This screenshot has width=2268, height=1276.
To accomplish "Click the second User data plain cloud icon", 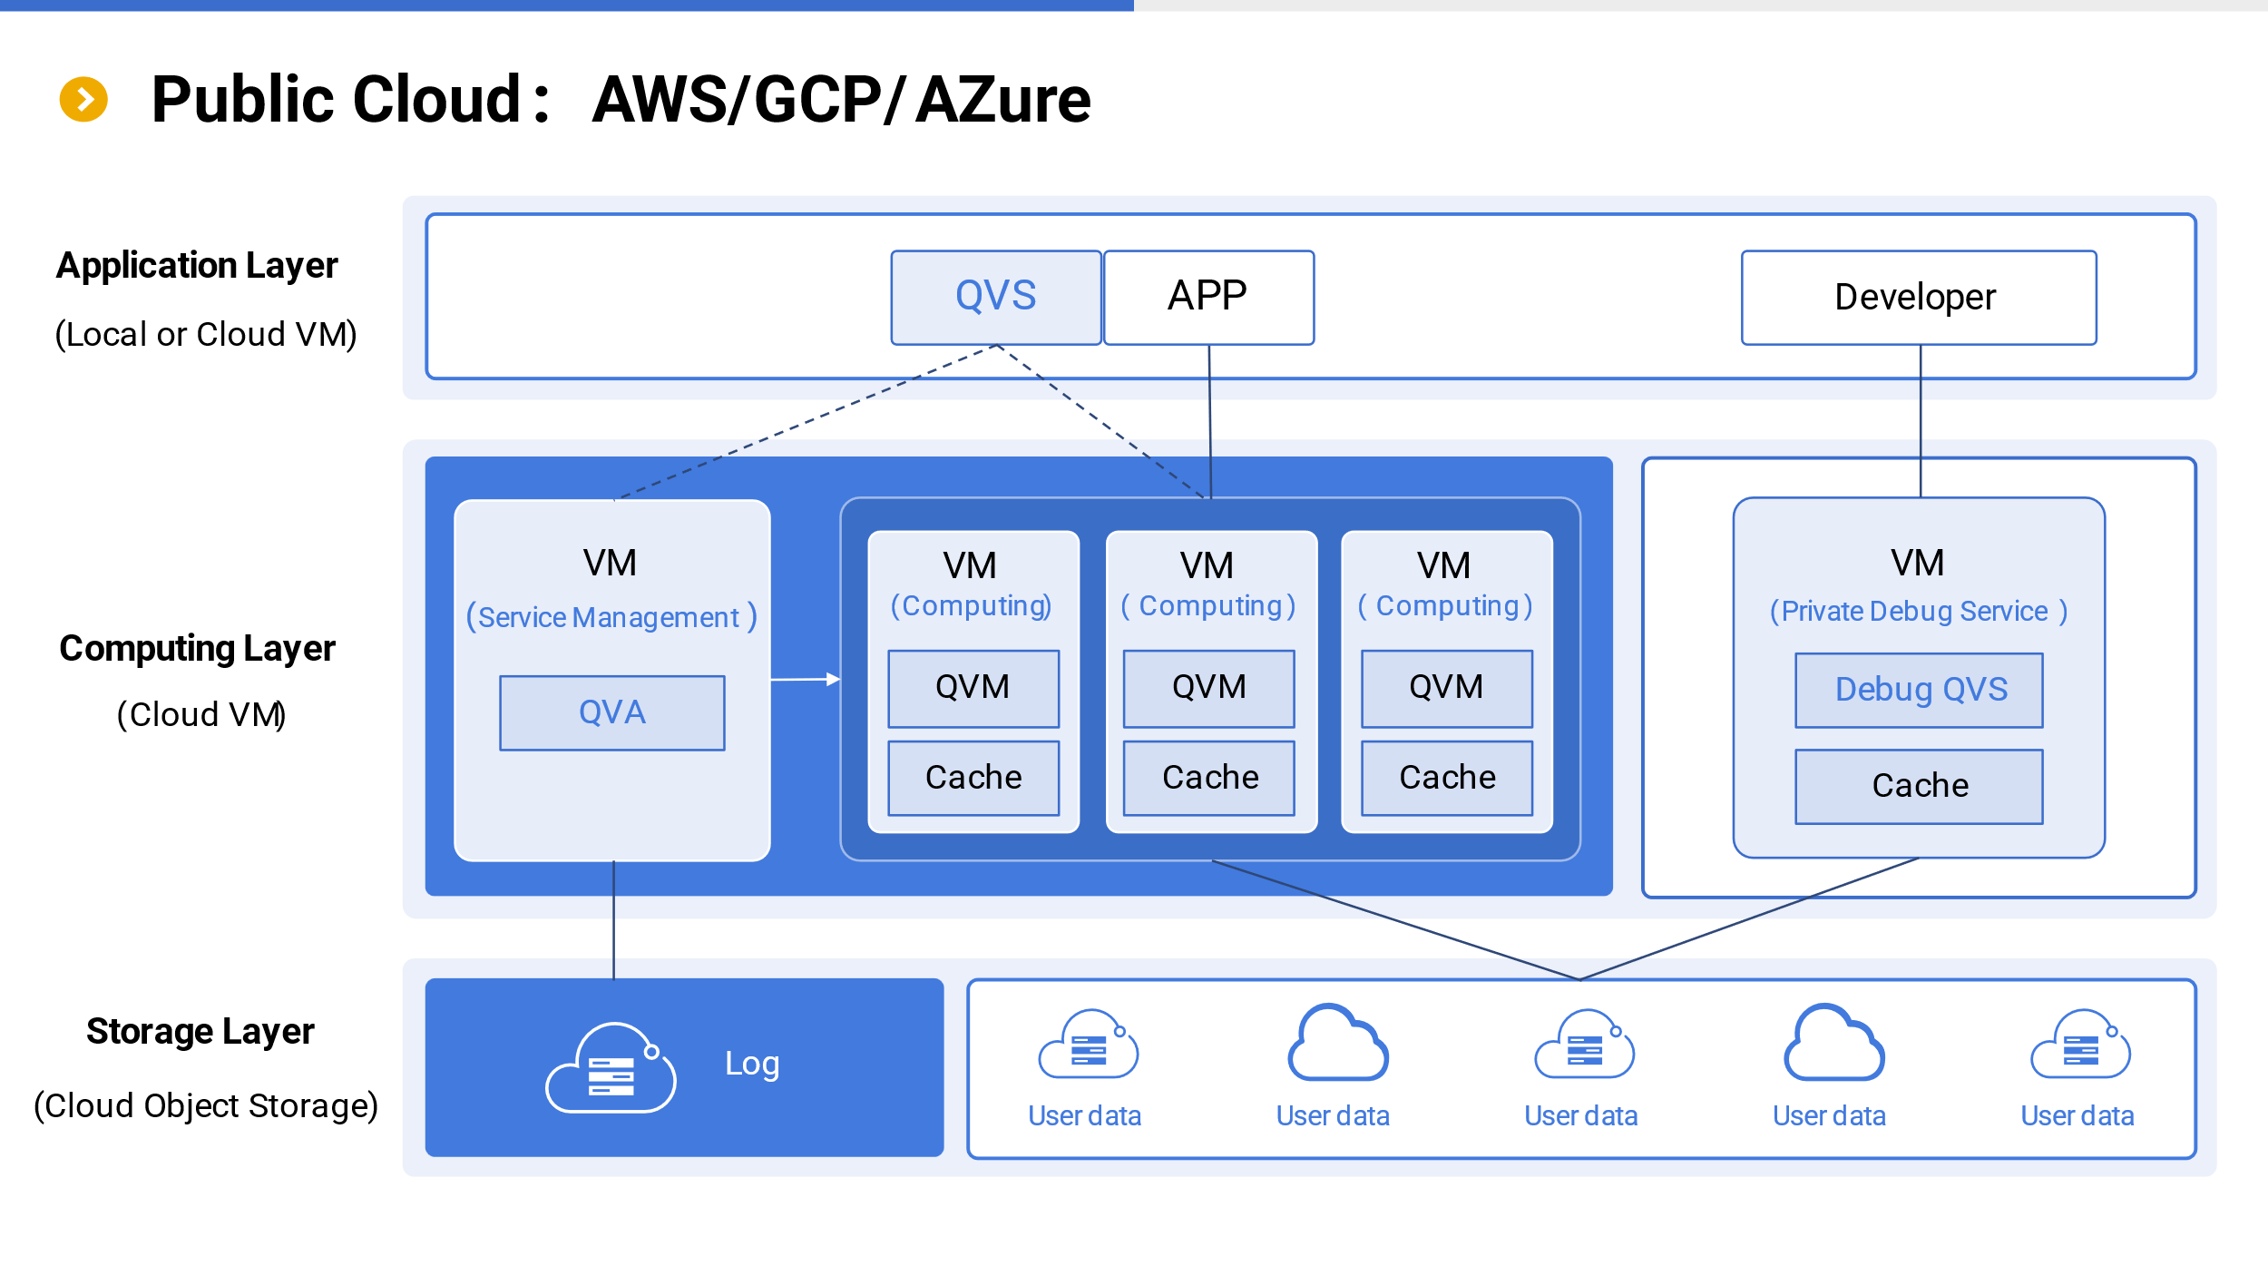I will click(x=1338, y=1043).
